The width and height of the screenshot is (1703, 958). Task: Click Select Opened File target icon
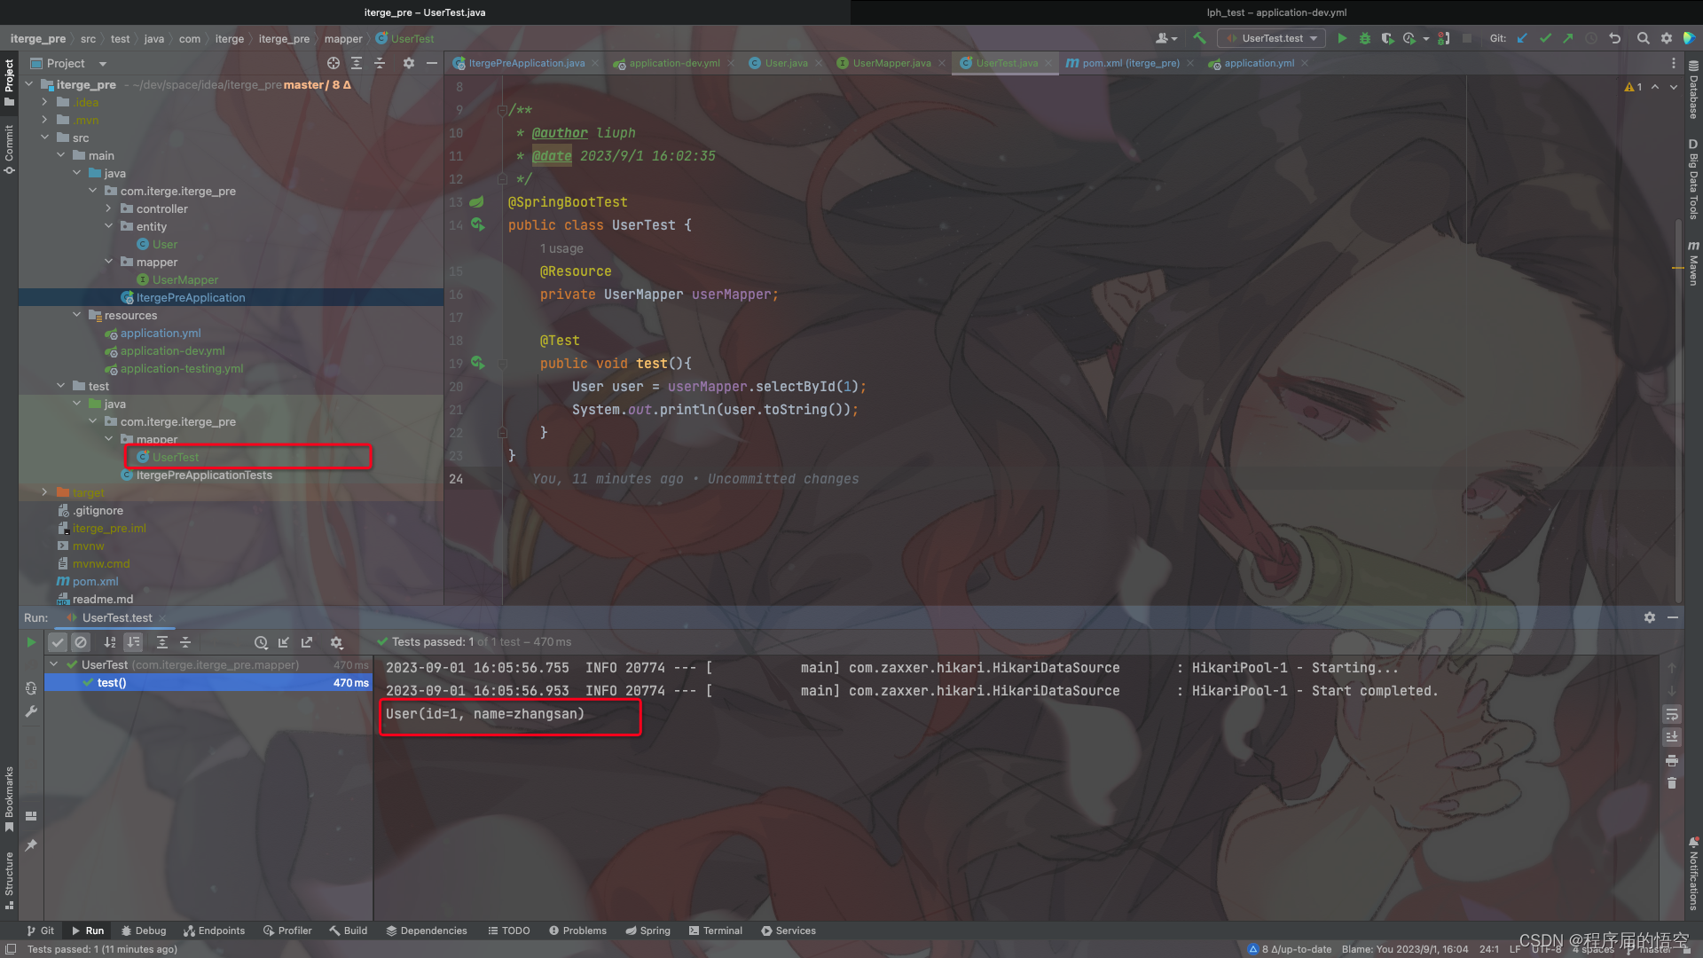point(333,63)
